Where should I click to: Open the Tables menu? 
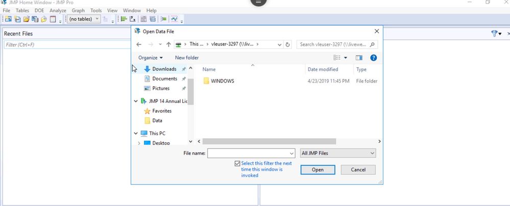pyautogui.click(x=22, y=10)
